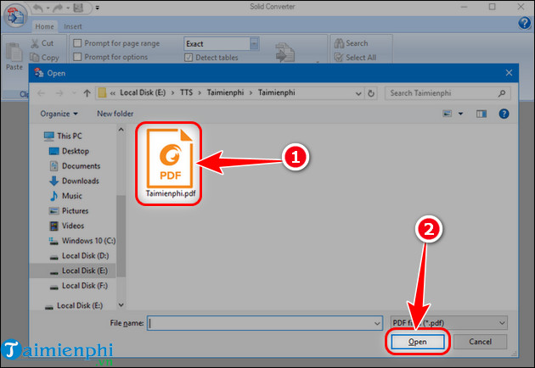Click the Cut scissors icon
Viewport: 535px width, 368px height.
point(35,43)
